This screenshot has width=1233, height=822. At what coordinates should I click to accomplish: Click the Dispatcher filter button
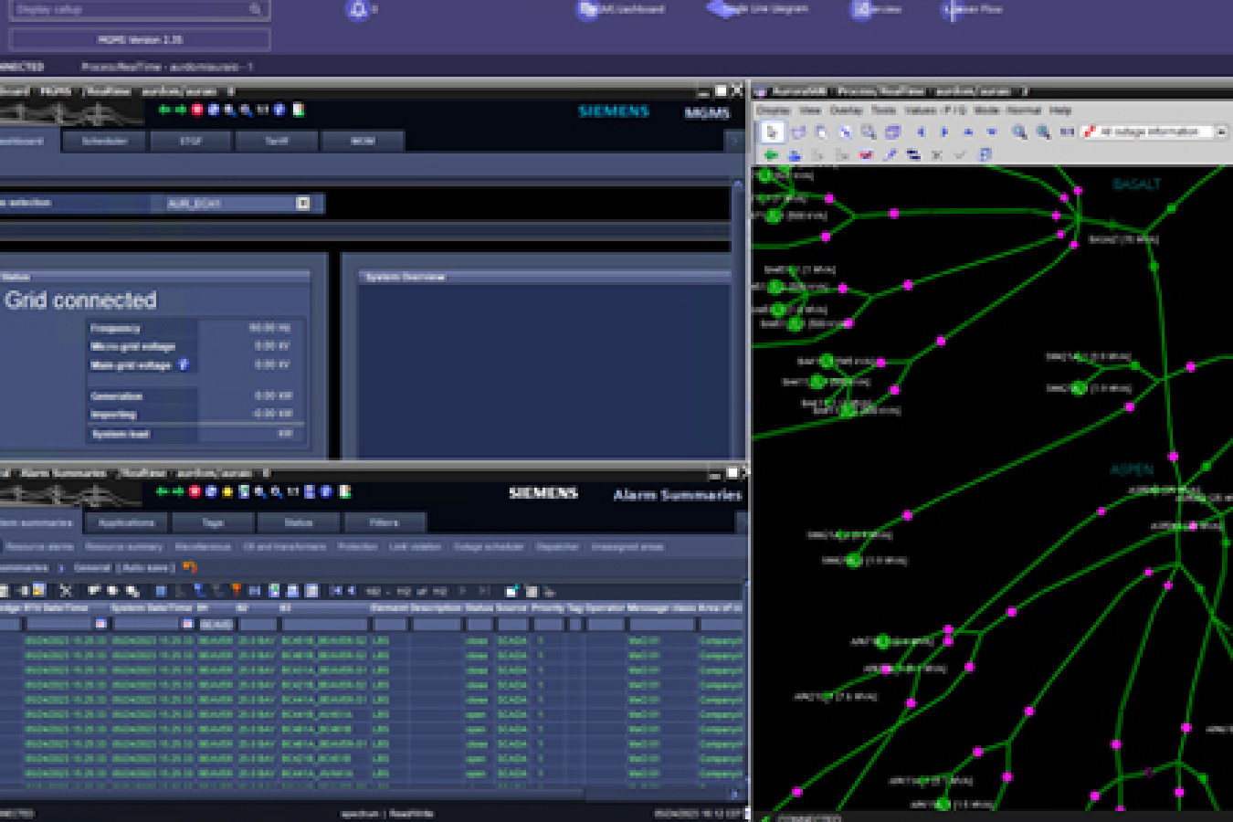click(557, 546)
